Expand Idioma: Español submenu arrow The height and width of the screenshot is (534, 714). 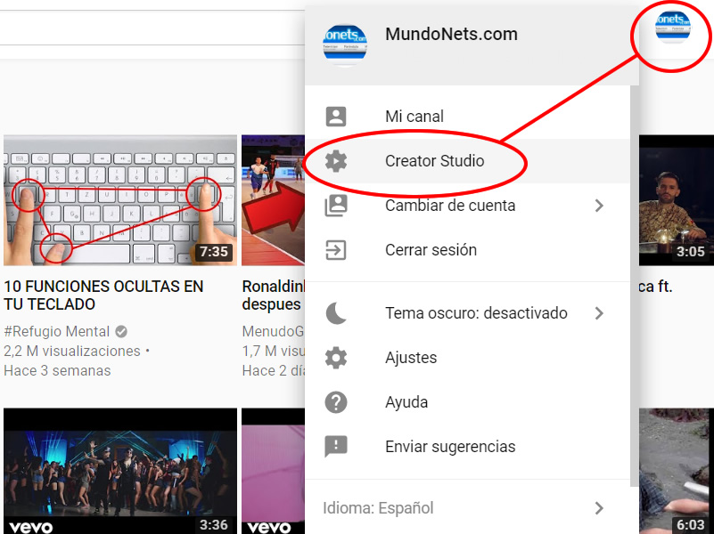[599, 508]
